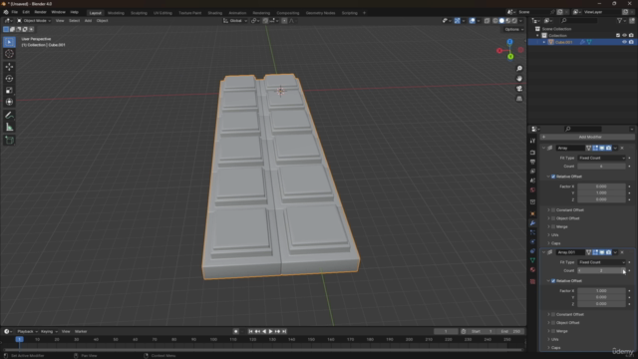Screen dimensions: 638x359
Task: Jump to the timeline end frame
Action: point(284,331)
